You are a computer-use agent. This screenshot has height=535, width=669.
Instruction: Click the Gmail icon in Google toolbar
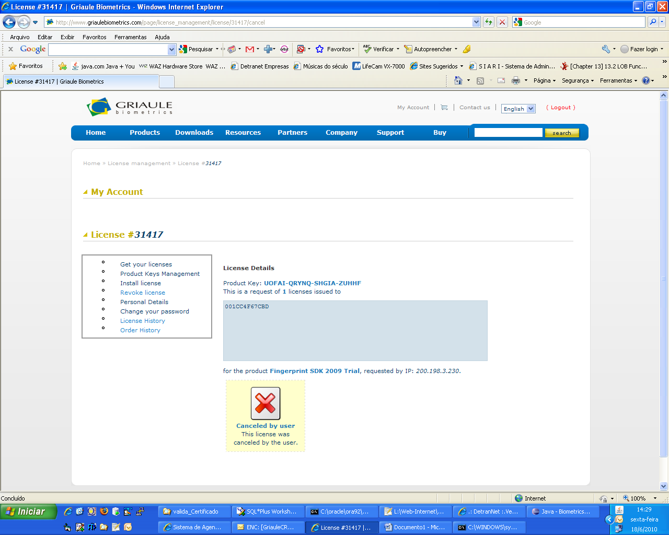click(x=250, y=49)
